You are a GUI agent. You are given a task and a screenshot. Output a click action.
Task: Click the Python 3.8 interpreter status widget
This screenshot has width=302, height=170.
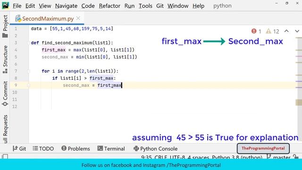pos(237,157)
